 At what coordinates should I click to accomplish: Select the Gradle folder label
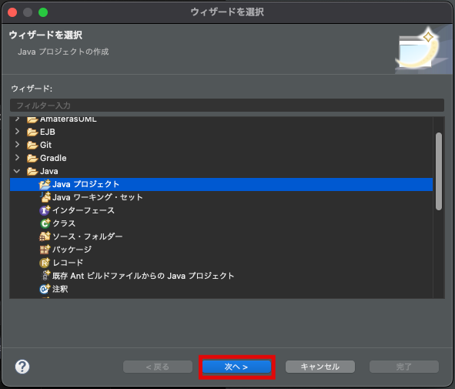[53, 158]
